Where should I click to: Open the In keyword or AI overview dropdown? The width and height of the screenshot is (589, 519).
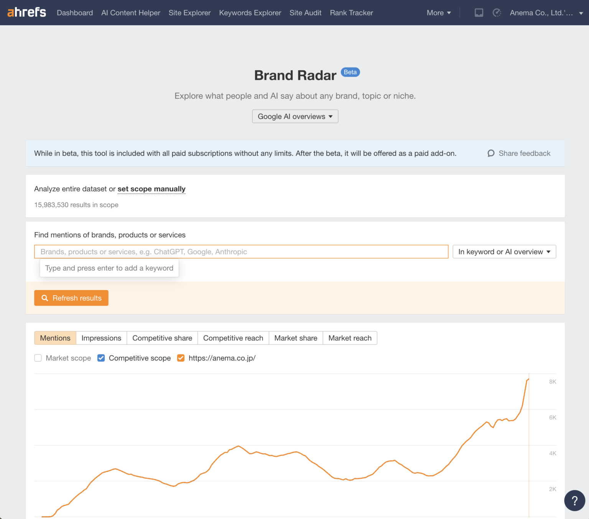click(x=504, y=252)
